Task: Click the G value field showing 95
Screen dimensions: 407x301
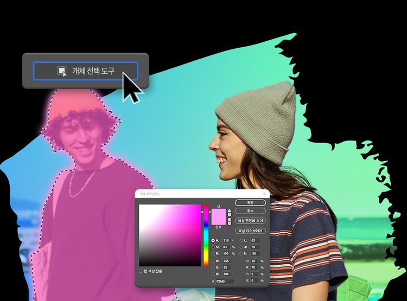Action: pyautogui.click(x=227, y=267)
